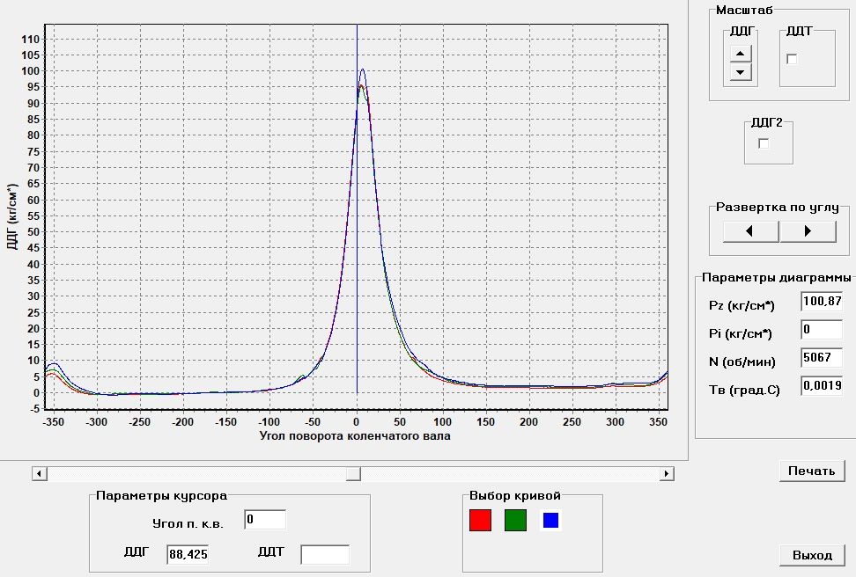The height and width of the screenshot is (577, 856).
Task: Shift angle sweep left with arrow button
Action: click(x=750, y=231)
